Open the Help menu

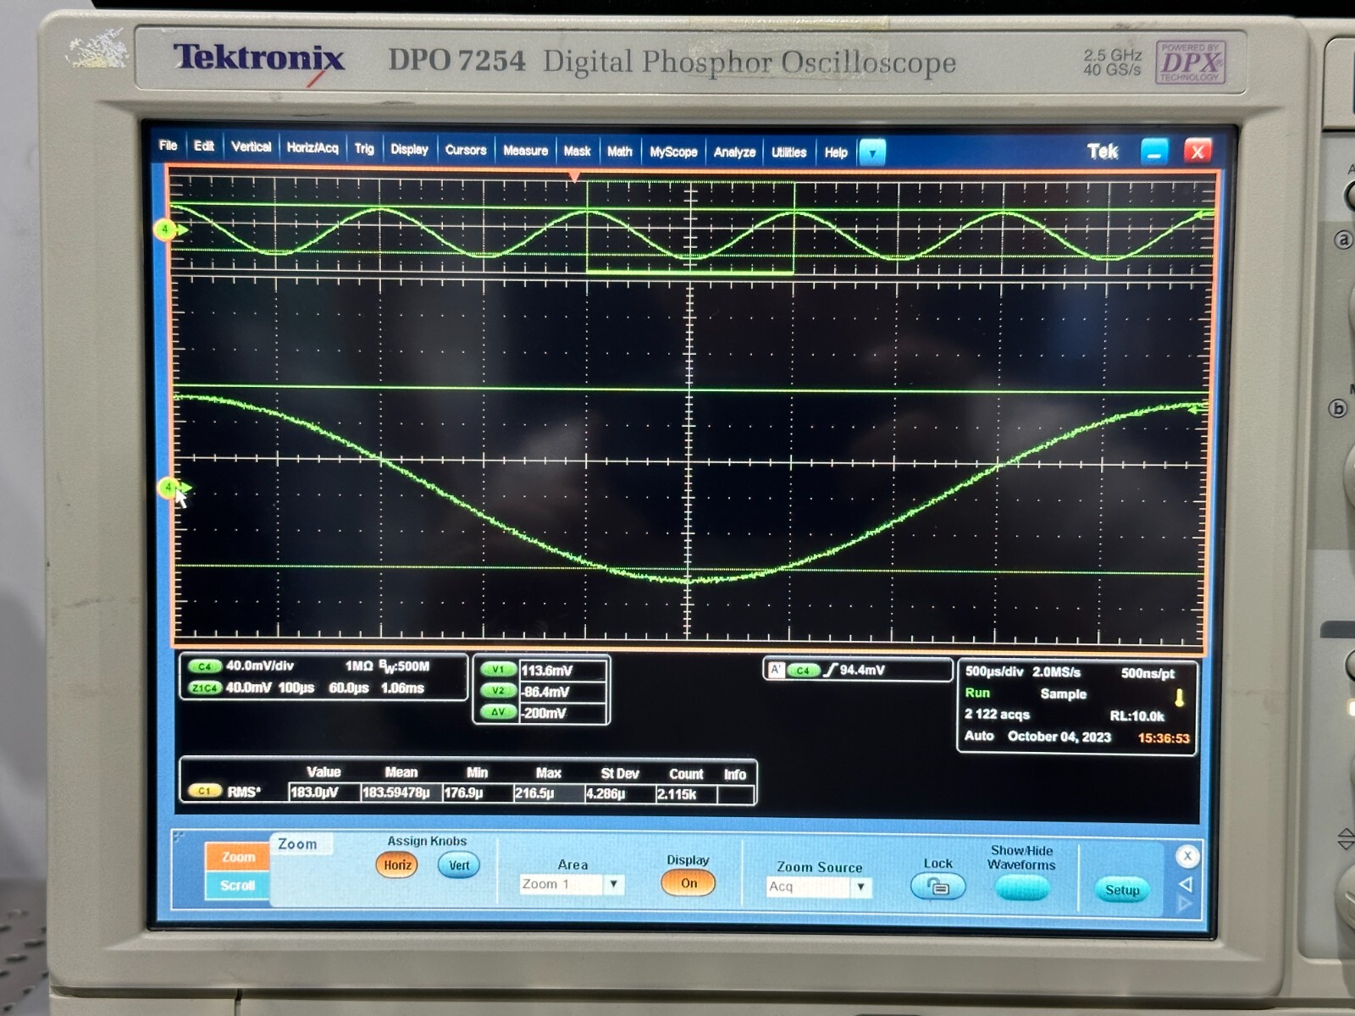point(836,152)
